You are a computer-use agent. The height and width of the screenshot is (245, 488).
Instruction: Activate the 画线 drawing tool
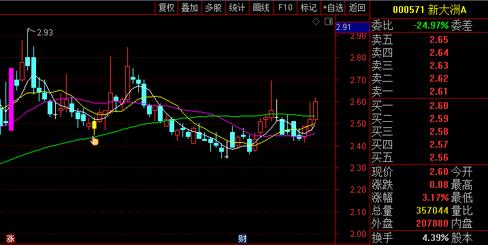pos(261,7)
